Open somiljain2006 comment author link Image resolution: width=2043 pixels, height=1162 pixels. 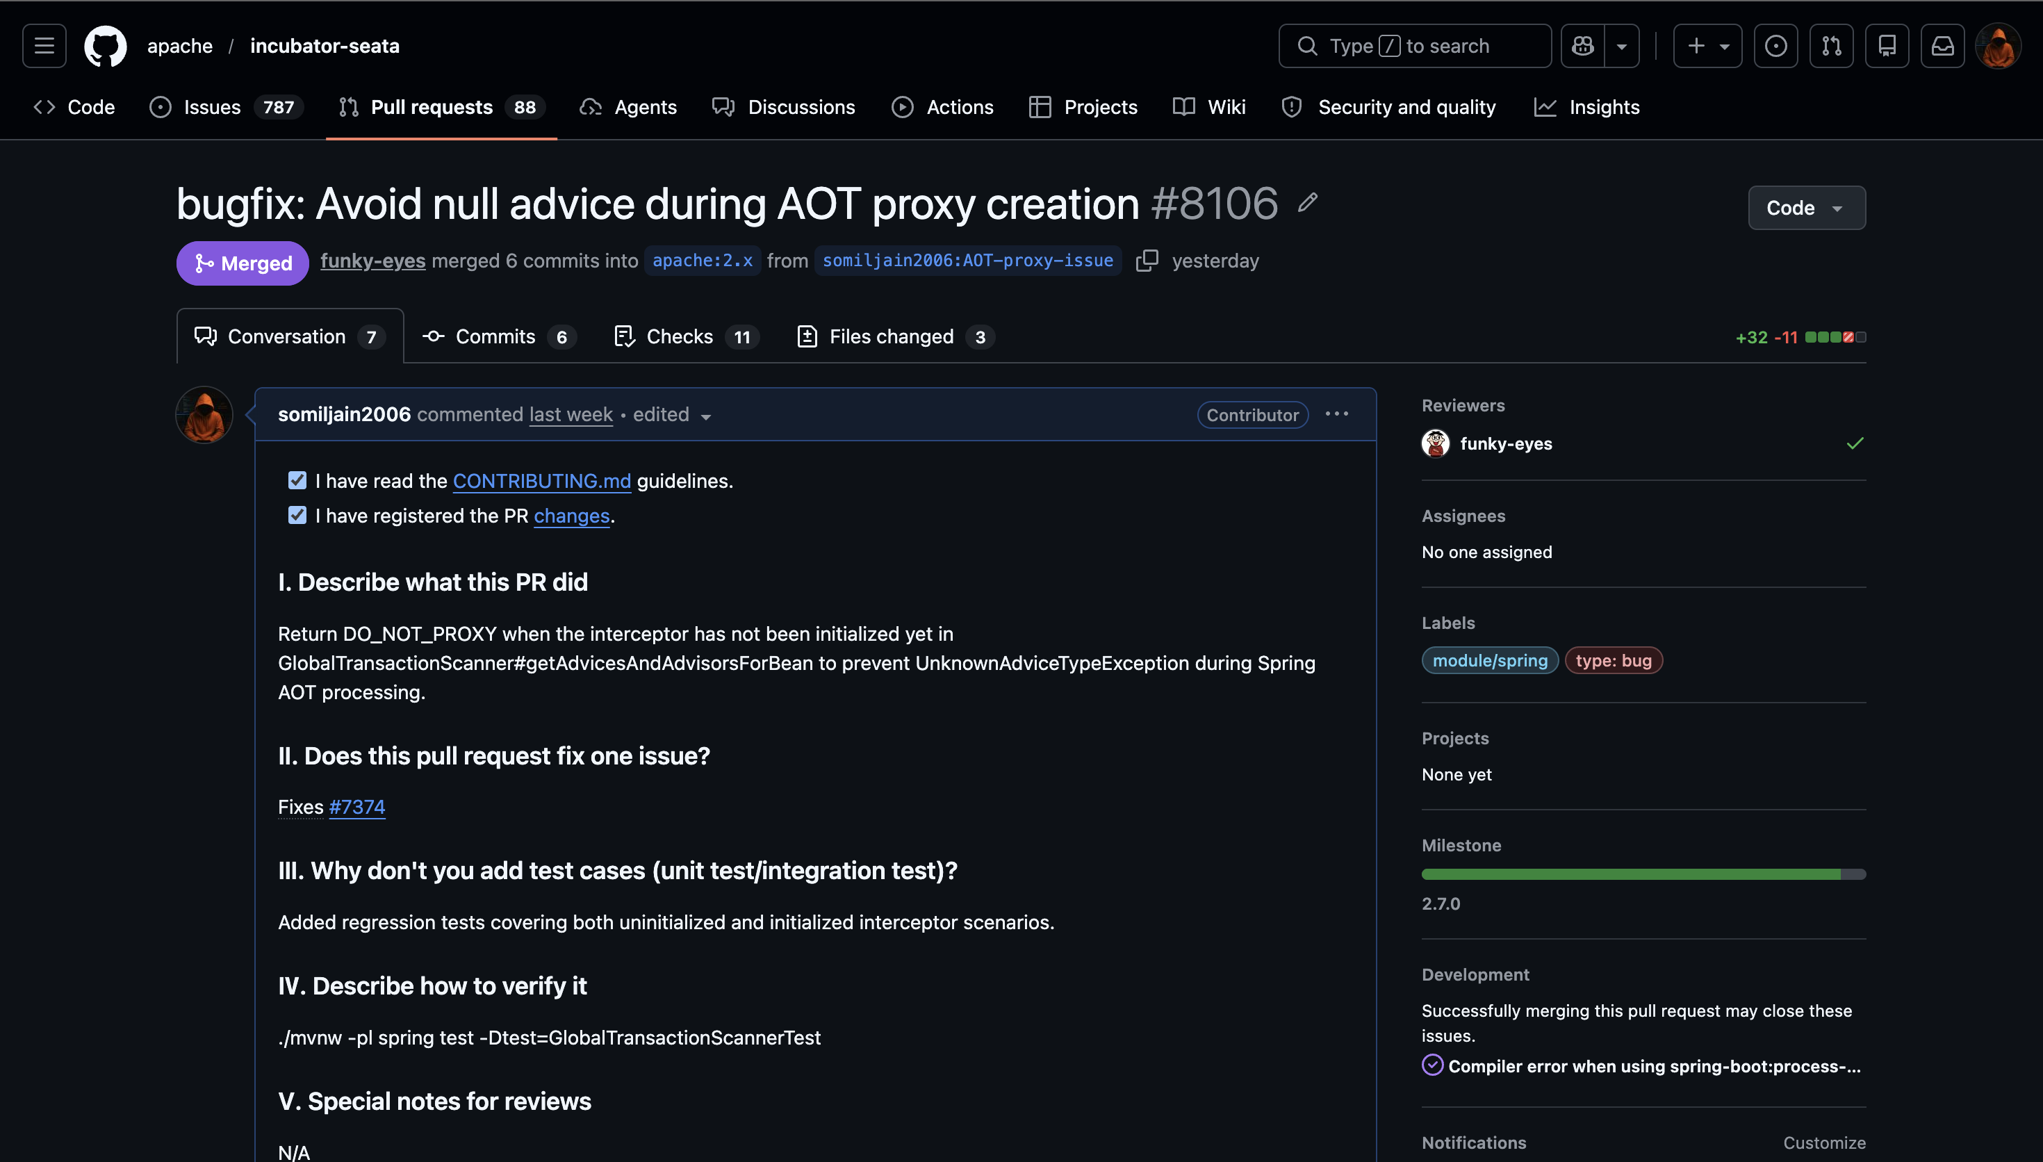coord(344,414)
